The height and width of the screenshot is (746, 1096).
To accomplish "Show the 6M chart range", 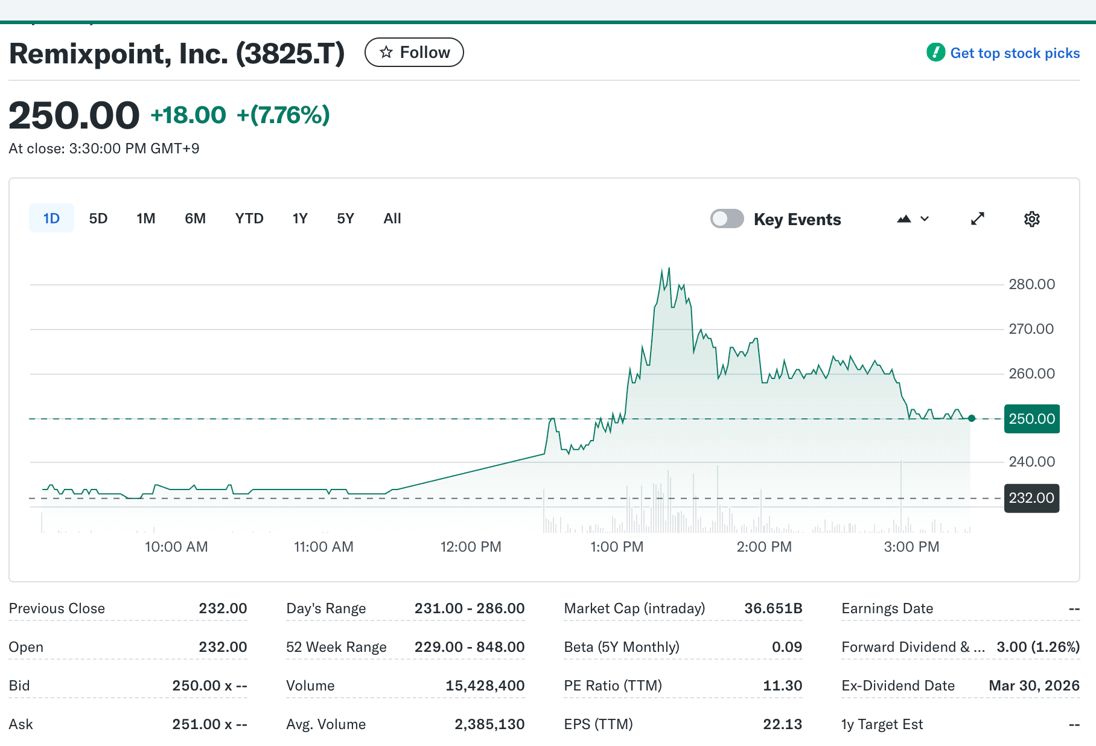I will (195, 218).
